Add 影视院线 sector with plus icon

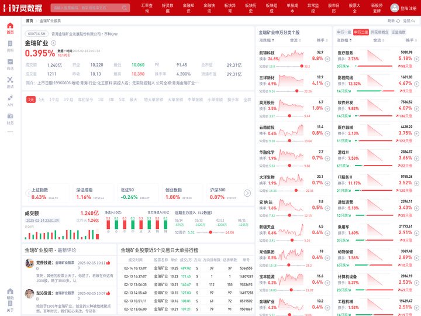416,84
